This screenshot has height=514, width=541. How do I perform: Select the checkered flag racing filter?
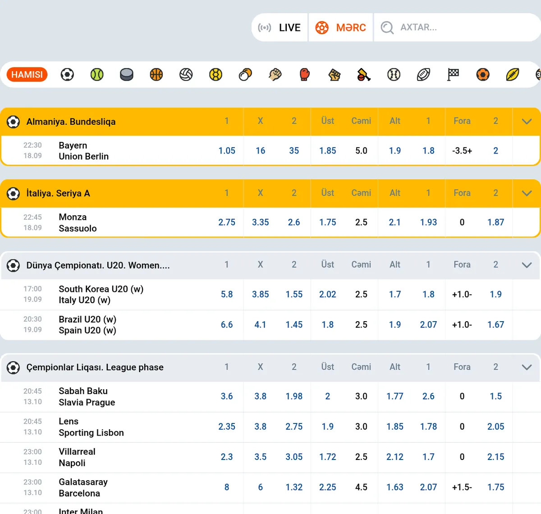click(x=453, y=74)
